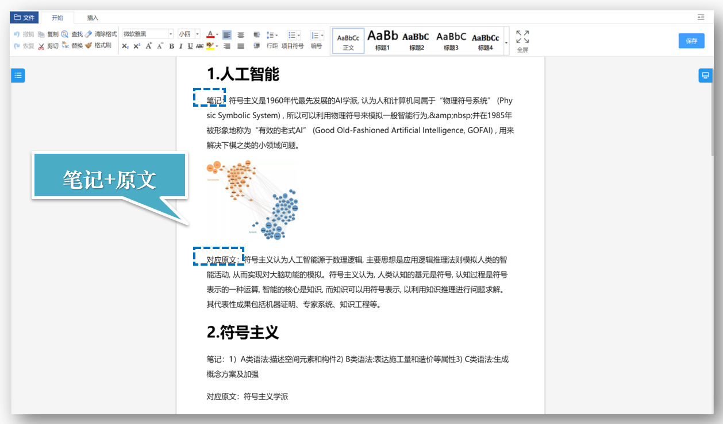Toggle underline formatting U
The width and height of the screenshot is (723, 424).
pyautogui.click(x=190, y=46)
